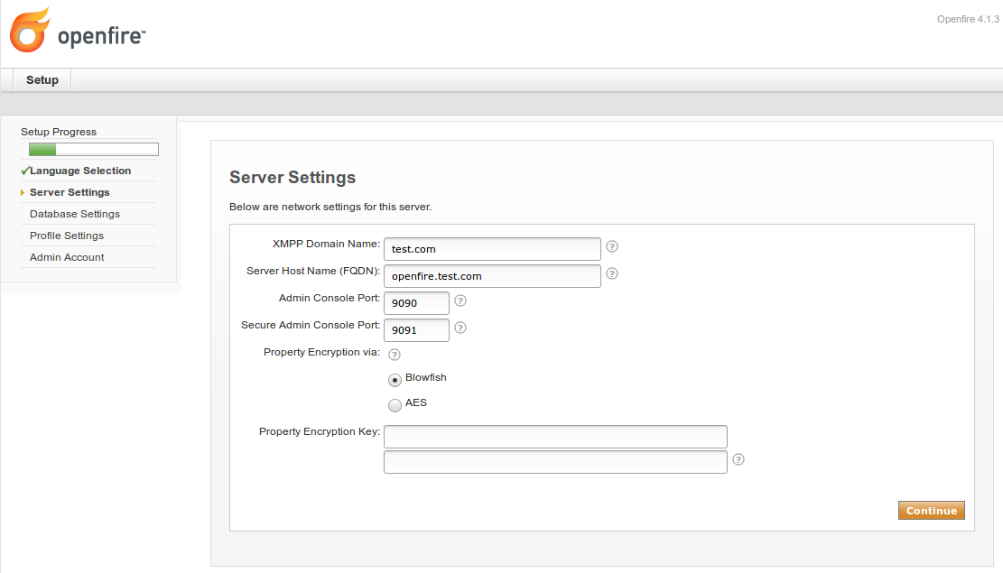The image size is (1003, 573).
Task: Click the Setup Progress label
Action: pos(59,132)
